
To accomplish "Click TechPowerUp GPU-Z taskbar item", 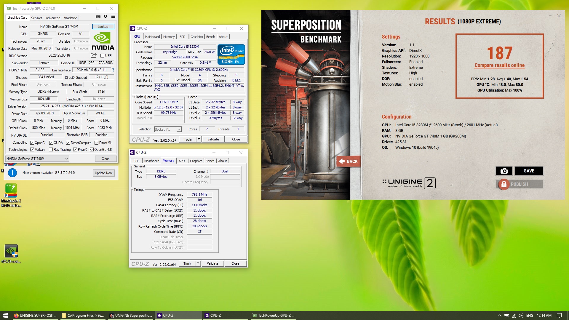I will point(273,316).
